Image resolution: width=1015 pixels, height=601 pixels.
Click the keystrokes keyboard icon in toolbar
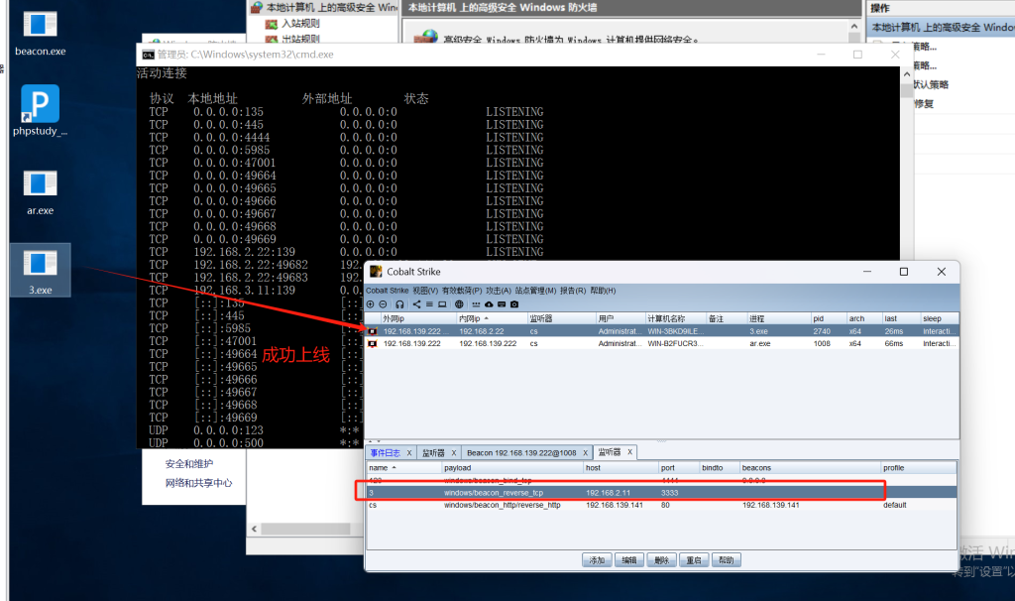(502, 304)
